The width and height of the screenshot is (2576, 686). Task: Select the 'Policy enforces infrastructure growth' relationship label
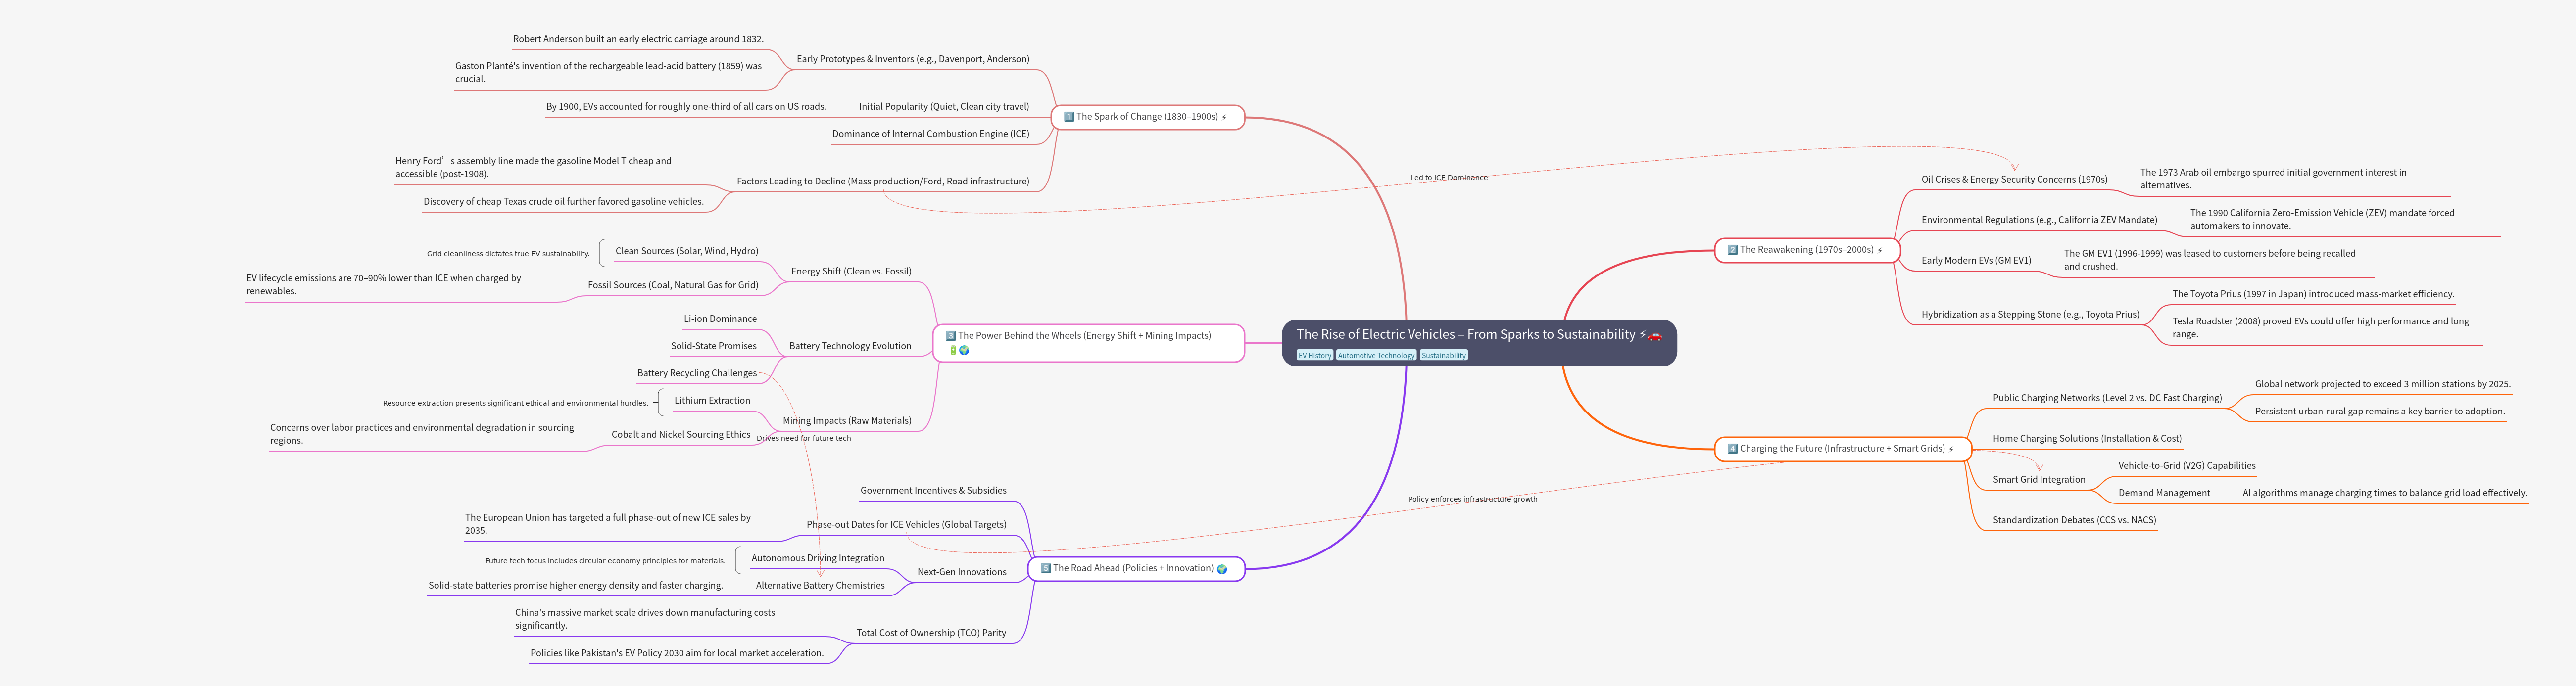(1472, 499)
